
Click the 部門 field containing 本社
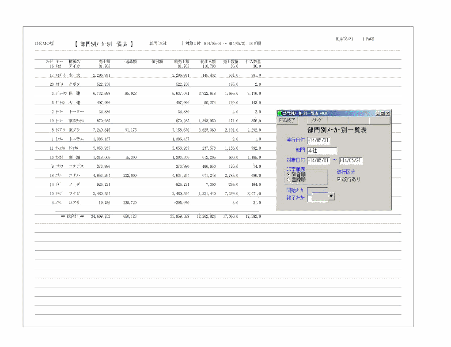(x=322, y=151)
